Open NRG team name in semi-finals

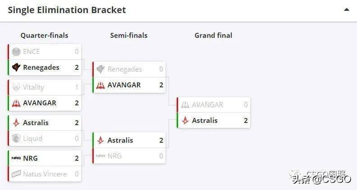pos(114,156)
